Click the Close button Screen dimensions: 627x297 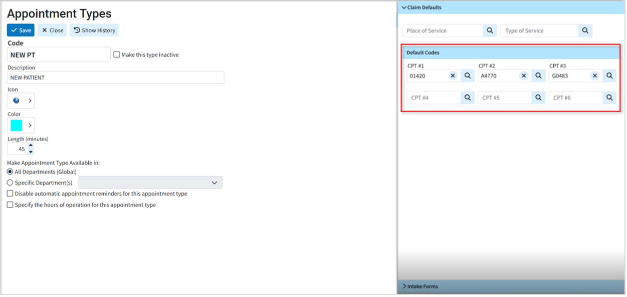52,30
